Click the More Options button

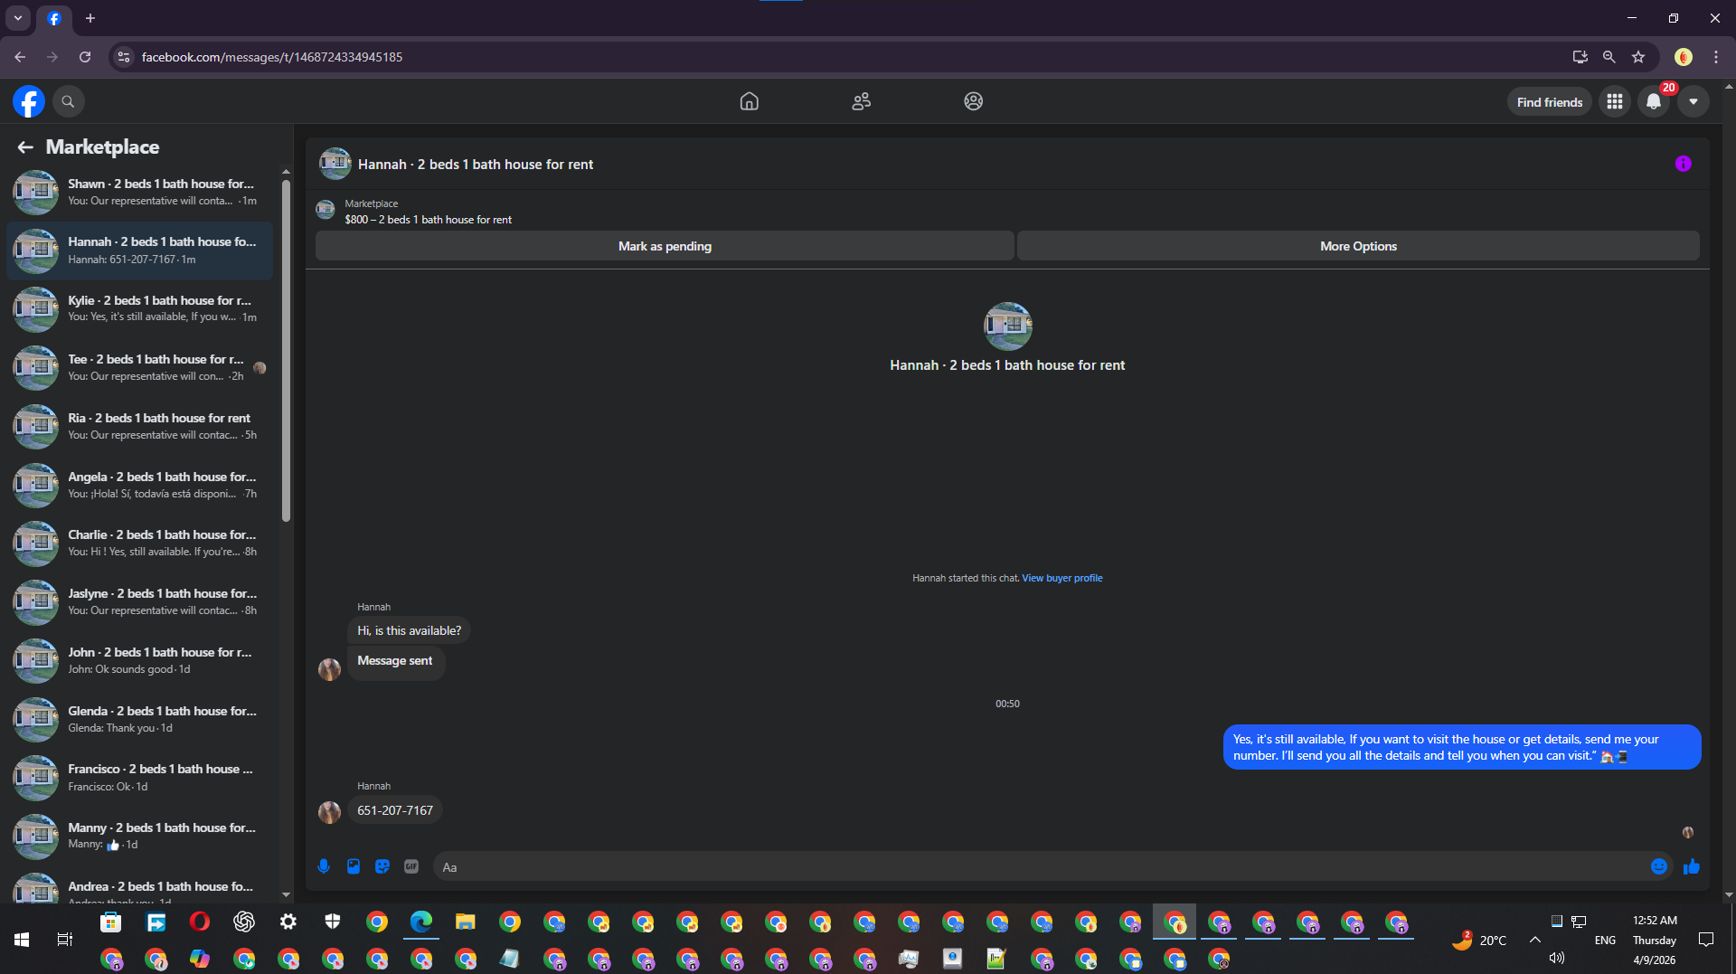(1358, 246)
